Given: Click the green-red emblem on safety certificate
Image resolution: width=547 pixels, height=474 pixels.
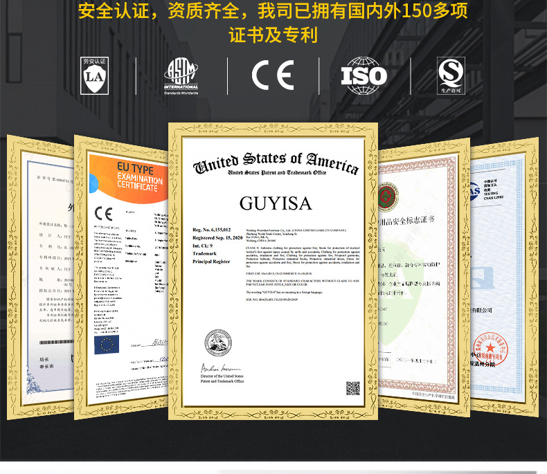Looking at the screenshot, I should (x=387, y=198).
